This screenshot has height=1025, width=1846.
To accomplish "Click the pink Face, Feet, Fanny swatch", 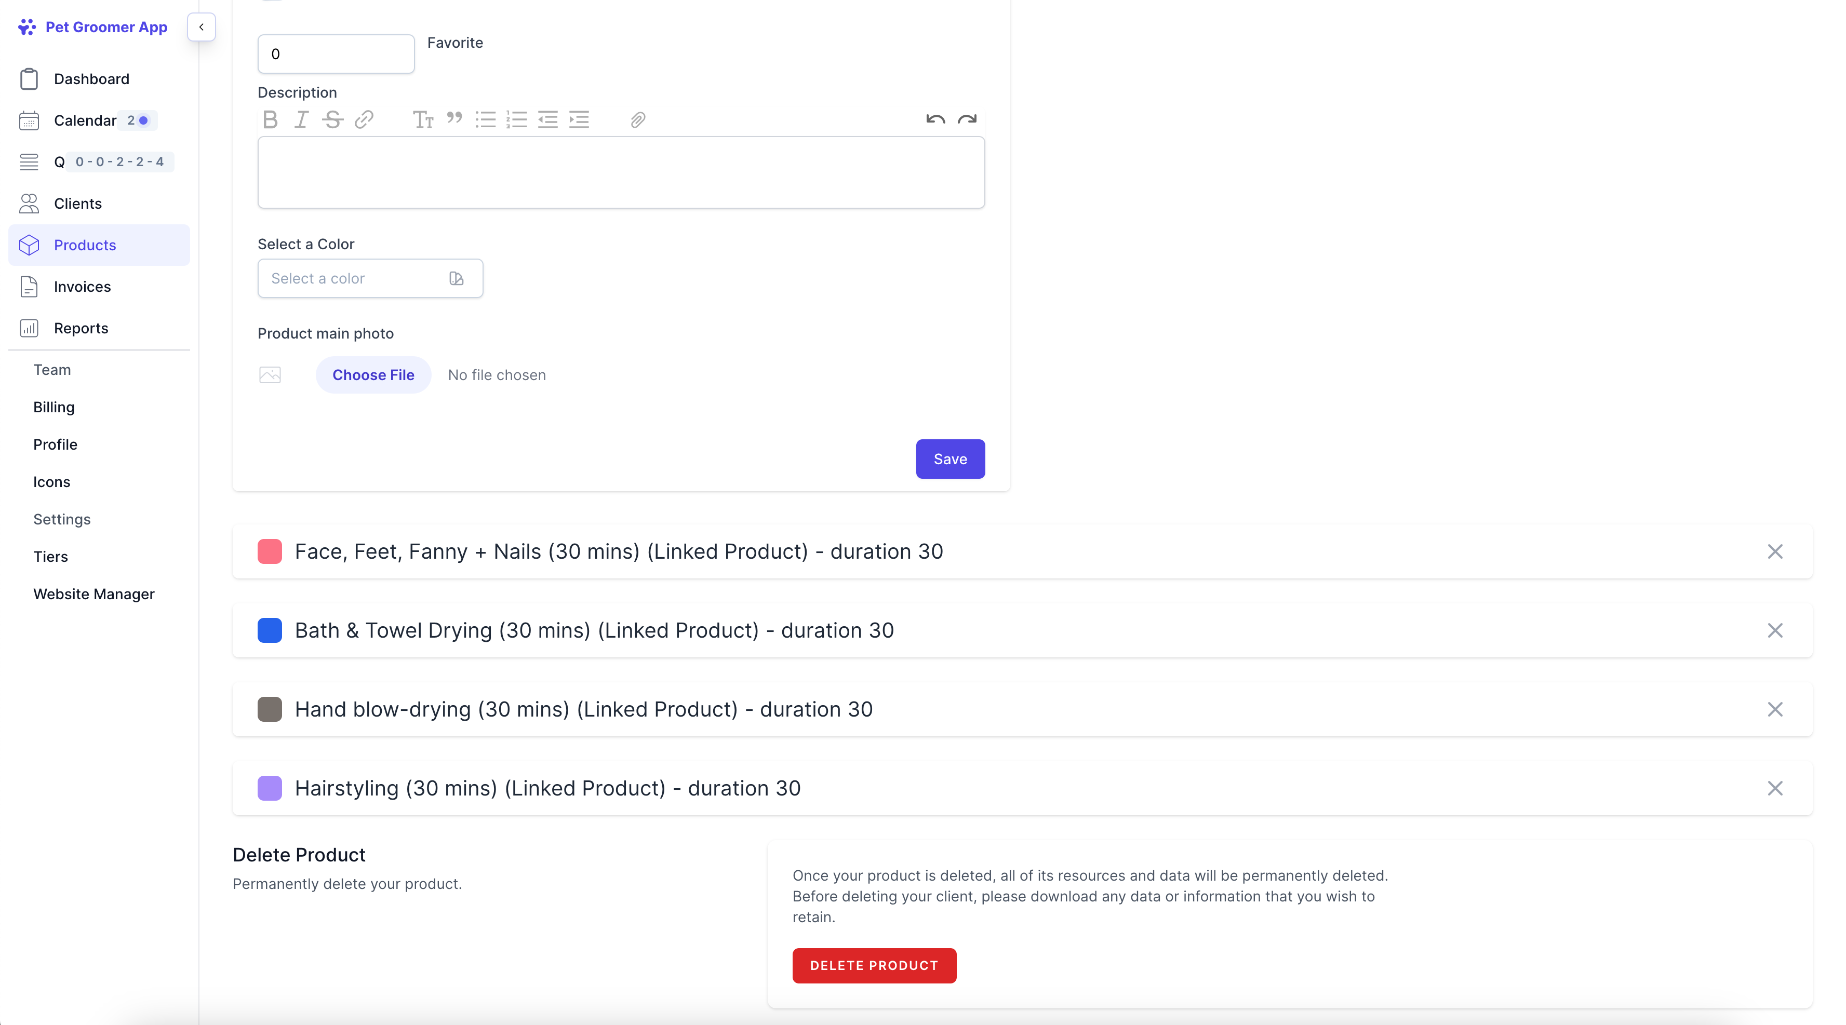I will (x=270, y=551).
